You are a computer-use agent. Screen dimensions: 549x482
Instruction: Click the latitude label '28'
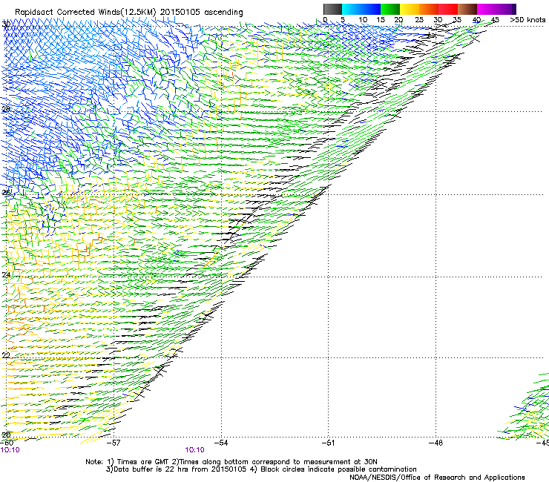6,109
